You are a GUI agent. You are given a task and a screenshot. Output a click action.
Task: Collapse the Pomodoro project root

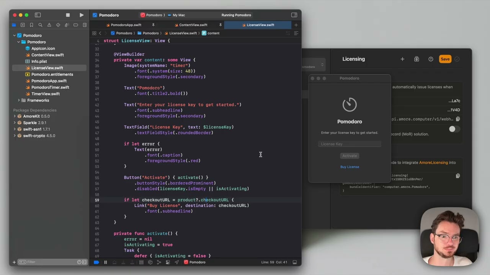pyautogui.click(x=15, y=36)
